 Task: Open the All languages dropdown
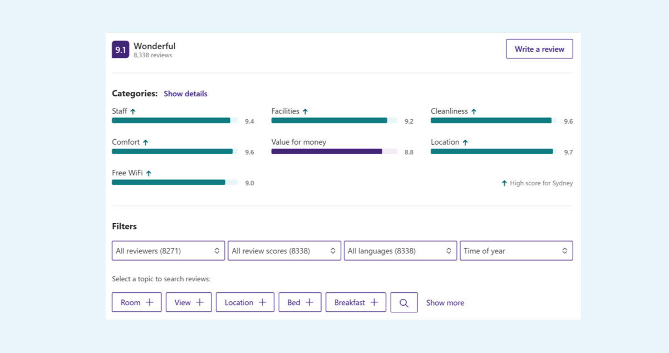400,251
